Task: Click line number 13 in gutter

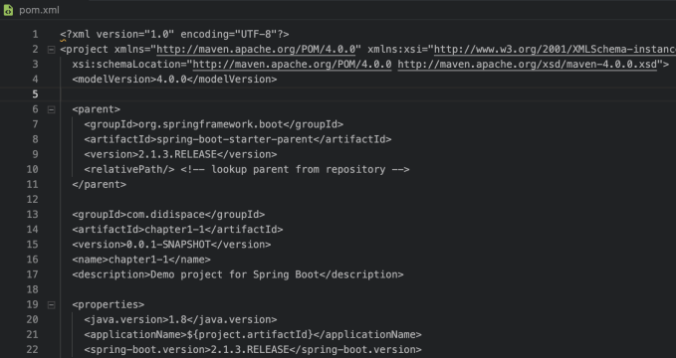Action: (32, 215)
